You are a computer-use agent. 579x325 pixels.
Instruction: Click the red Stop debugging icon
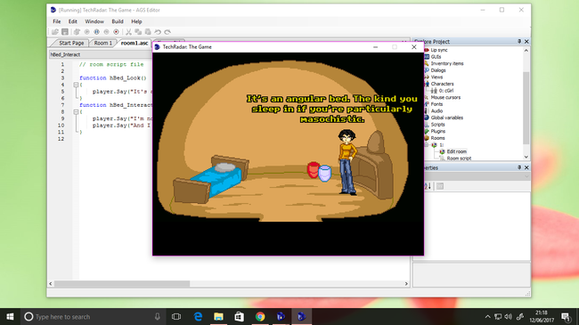point(116,32)
